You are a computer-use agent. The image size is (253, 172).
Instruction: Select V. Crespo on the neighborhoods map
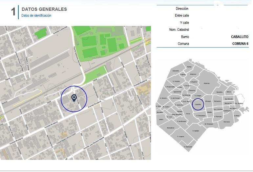(198, 96)
